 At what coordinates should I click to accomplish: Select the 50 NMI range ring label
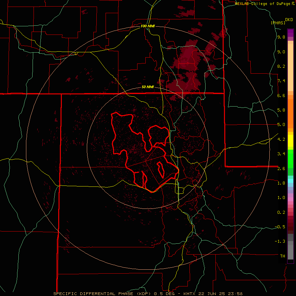point(148,87)
